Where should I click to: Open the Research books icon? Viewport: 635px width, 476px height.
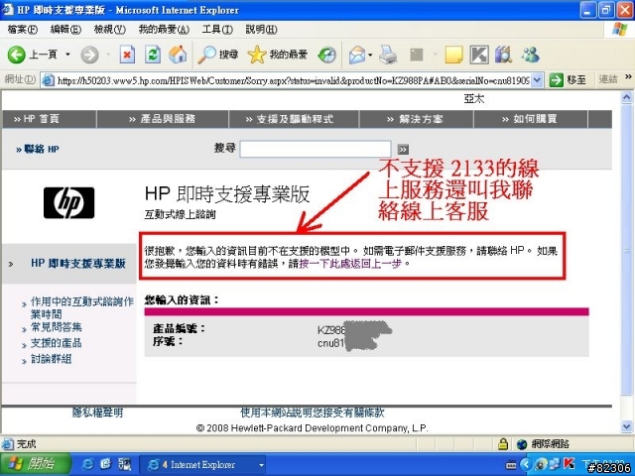[504, 55]
